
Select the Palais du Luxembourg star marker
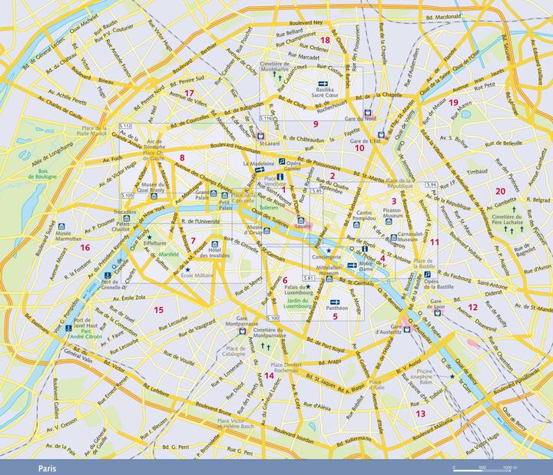click(x=308, y=287)
